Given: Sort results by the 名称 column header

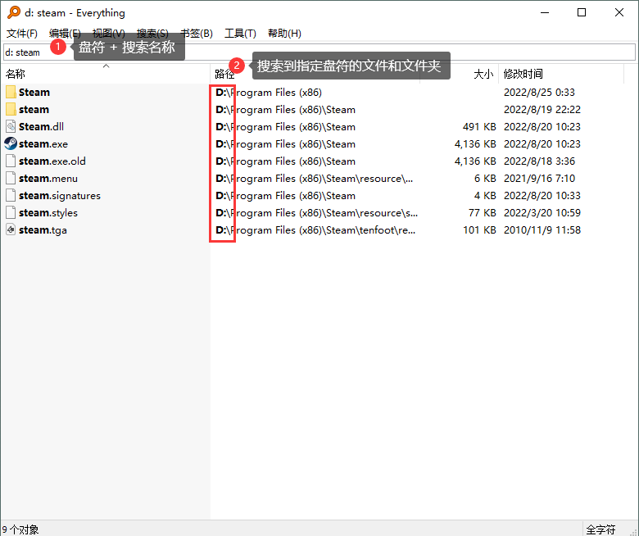Looking at the screenshot, I should pos(106,74).
